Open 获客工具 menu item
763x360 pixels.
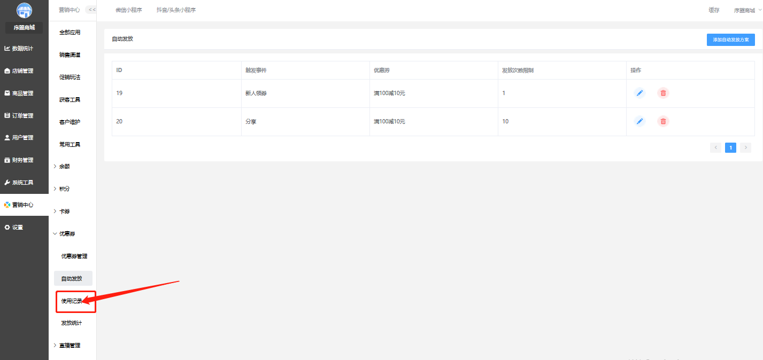[x=70, y=100]
